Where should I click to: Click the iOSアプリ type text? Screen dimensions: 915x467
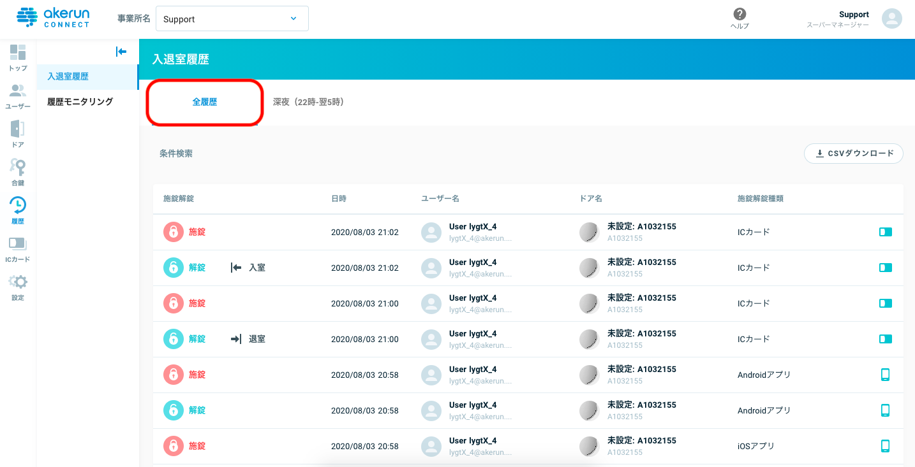(756, 446)
